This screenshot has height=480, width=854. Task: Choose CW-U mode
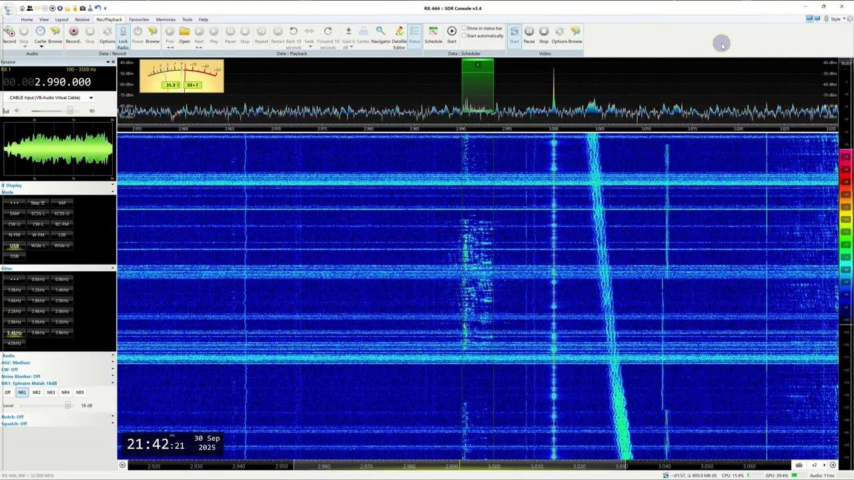[x=14, y=224]
